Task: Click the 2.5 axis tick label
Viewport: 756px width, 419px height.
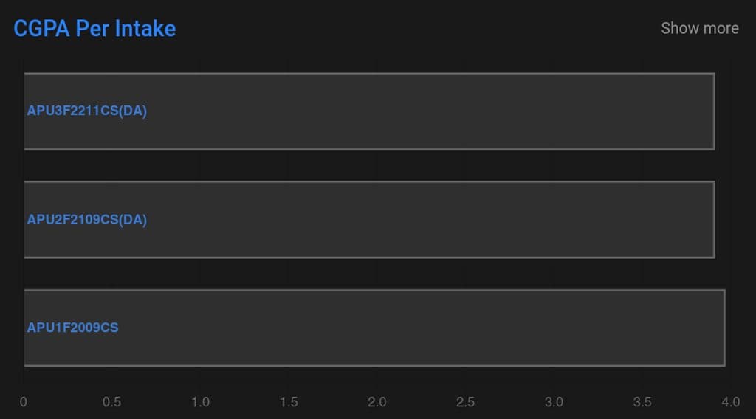Action: click(465, 402)
